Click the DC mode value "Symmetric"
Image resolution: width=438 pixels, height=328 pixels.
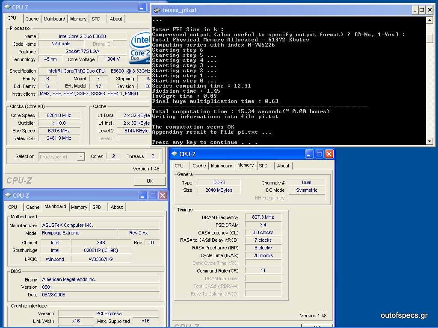tap(307, 190)
